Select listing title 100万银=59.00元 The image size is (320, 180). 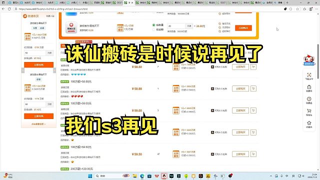(x=81, y=103)
